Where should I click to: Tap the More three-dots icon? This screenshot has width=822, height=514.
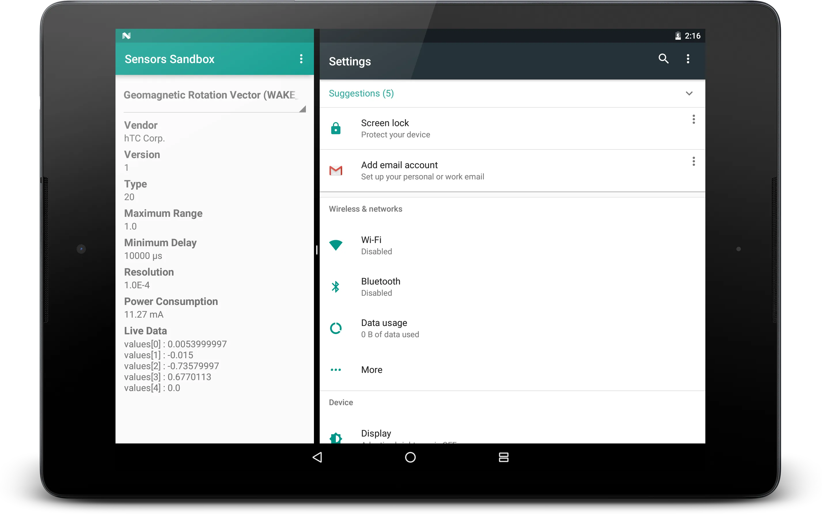pos(336,370)
